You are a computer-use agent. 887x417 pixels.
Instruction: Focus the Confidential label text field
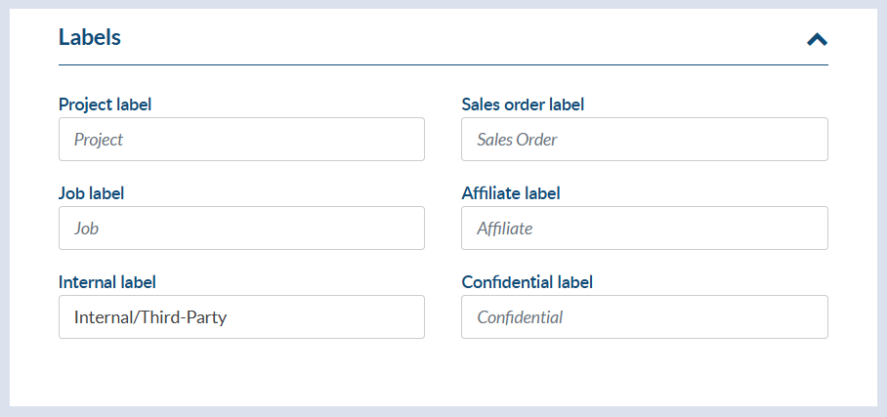click(x=644, y=317)
